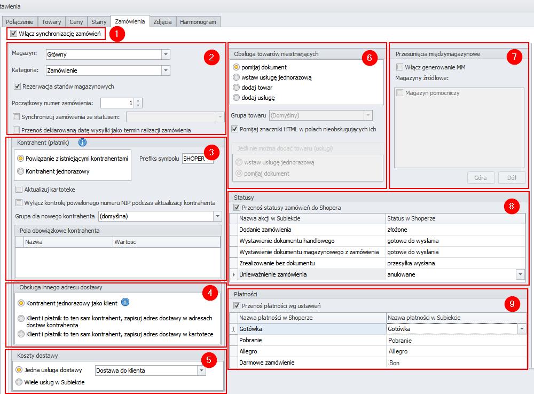Toggle Przenoś płatności wg ustawień

[237, 306]
